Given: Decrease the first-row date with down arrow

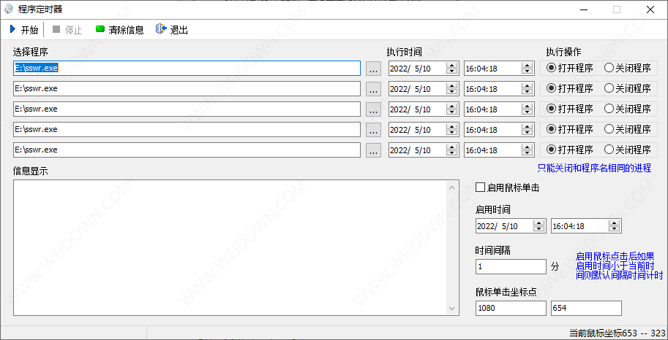Looking at the screenshot, I should coord(451,72).
